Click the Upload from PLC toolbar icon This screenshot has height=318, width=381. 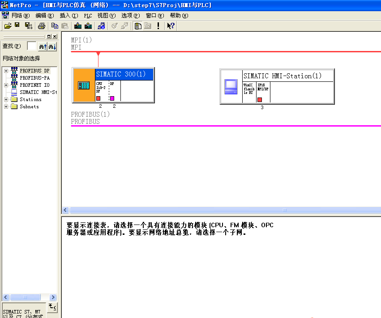[x=88, y=26]
